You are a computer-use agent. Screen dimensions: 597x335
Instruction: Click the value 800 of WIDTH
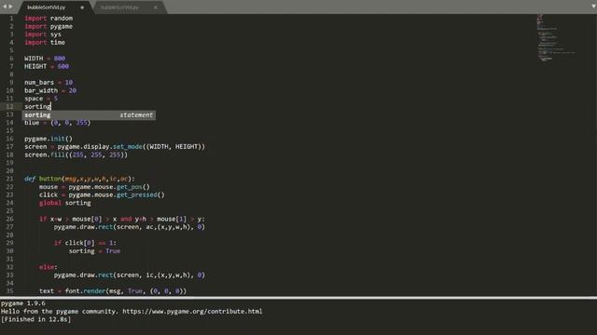(60, 58)
